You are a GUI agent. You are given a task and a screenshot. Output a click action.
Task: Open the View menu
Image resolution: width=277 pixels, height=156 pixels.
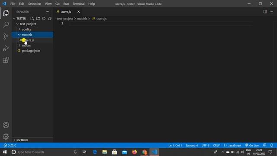48,4
